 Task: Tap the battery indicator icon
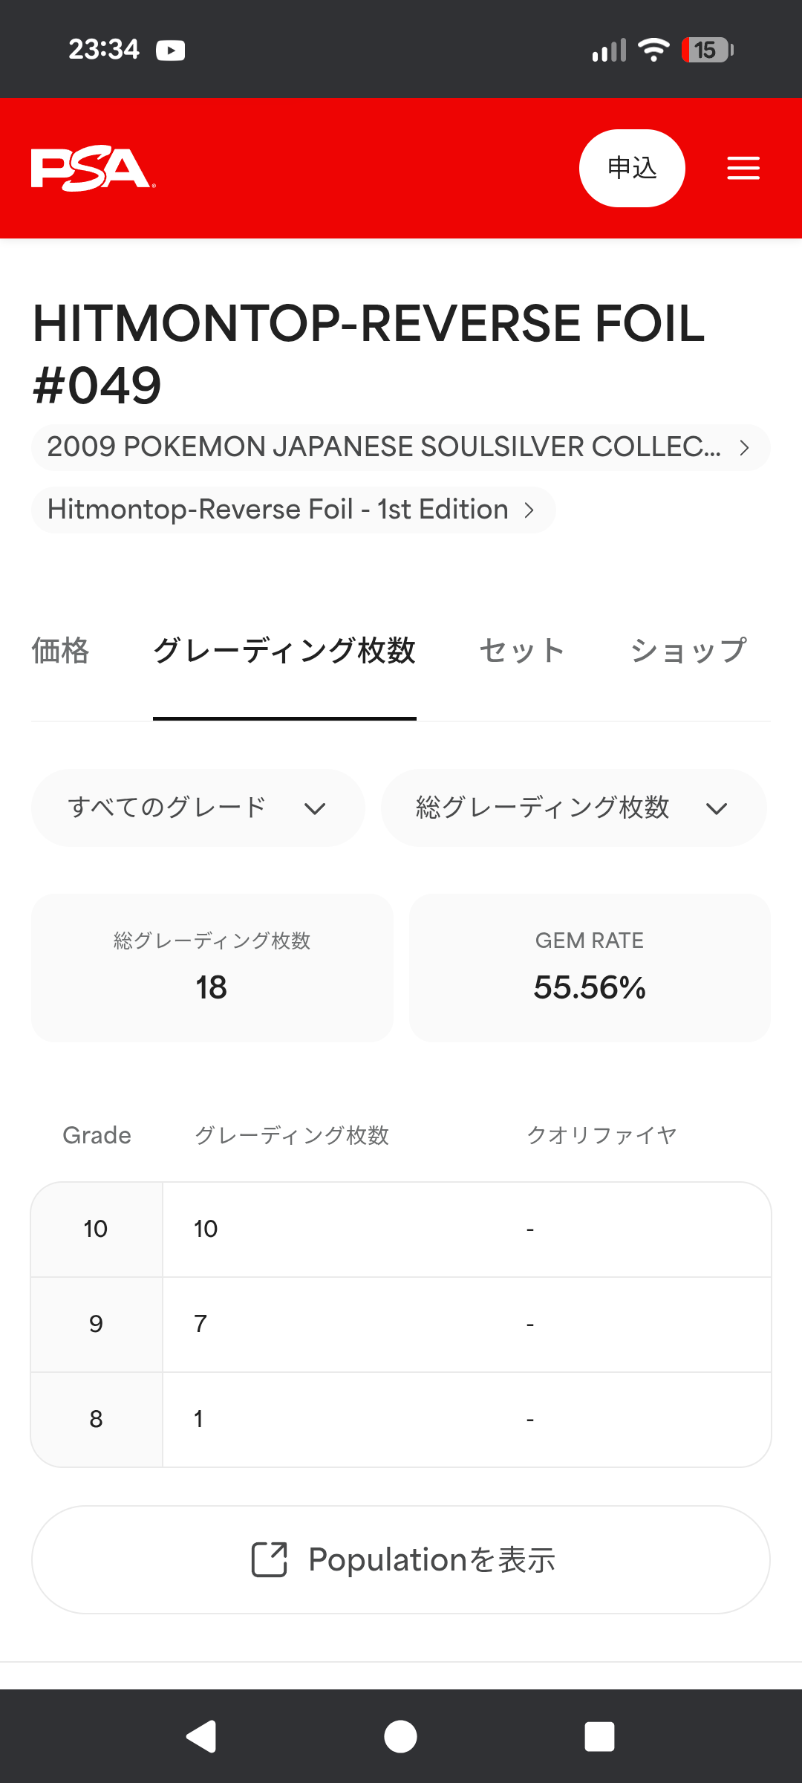pos(708,50)
